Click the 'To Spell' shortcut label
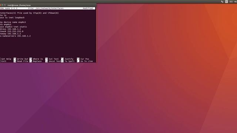 pyautogui.click(x=70, y=61)
